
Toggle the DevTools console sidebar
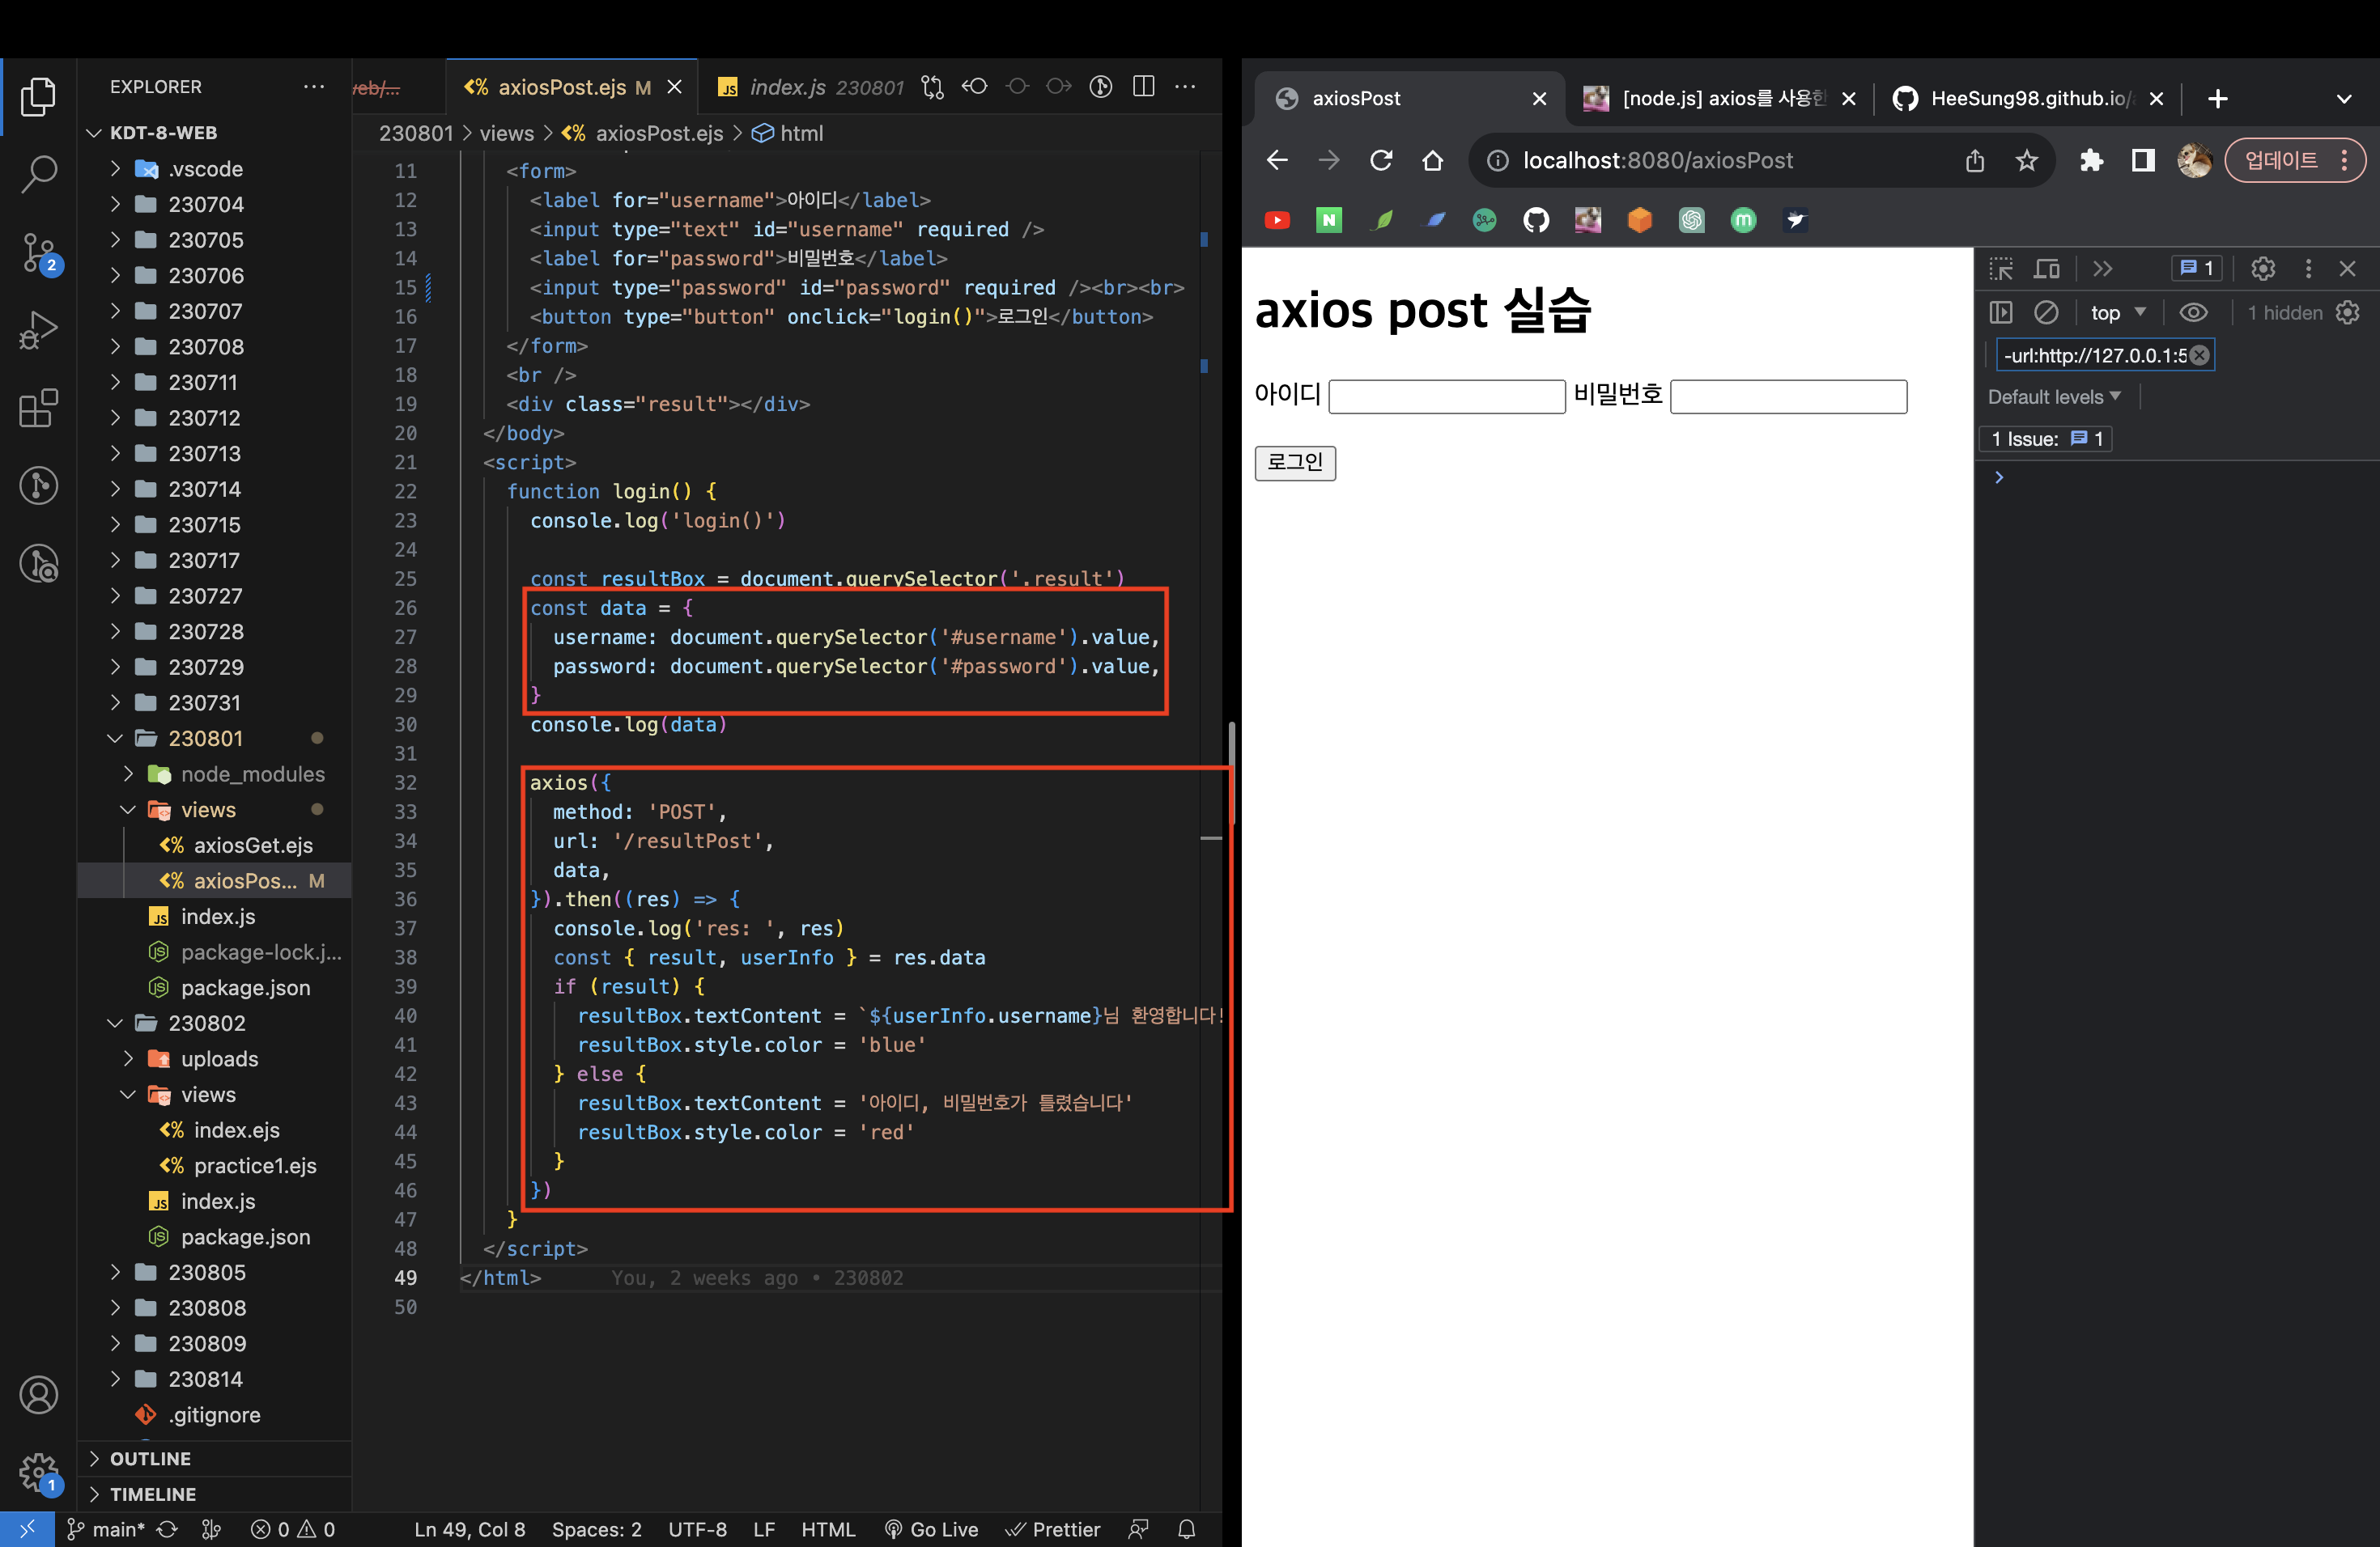pos(2001,313)
